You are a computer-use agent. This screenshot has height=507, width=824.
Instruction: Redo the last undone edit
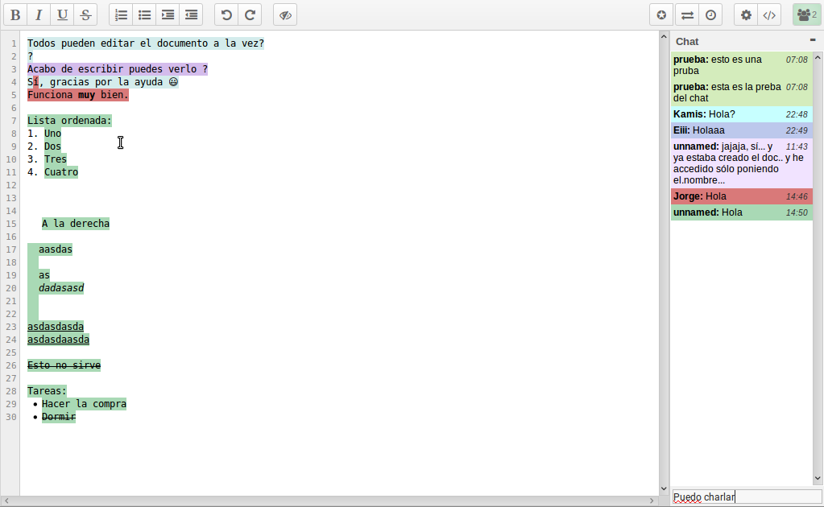point(250,14)
